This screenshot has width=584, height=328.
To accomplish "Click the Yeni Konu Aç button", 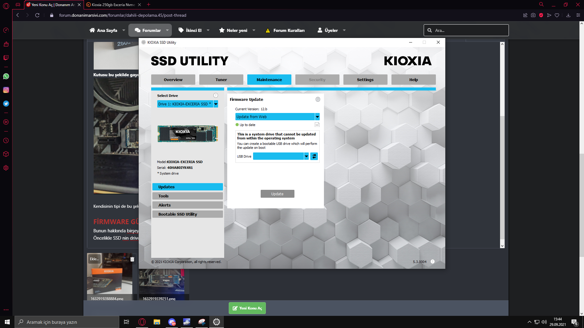I will [247, 308].
